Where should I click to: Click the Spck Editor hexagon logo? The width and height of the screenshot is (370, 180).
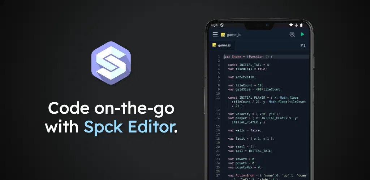coord(111,63)
